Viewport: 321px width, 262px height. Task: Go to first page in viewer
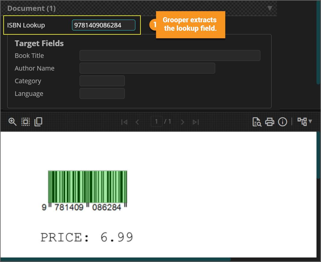pyautogui.click(x=124, y=122)
